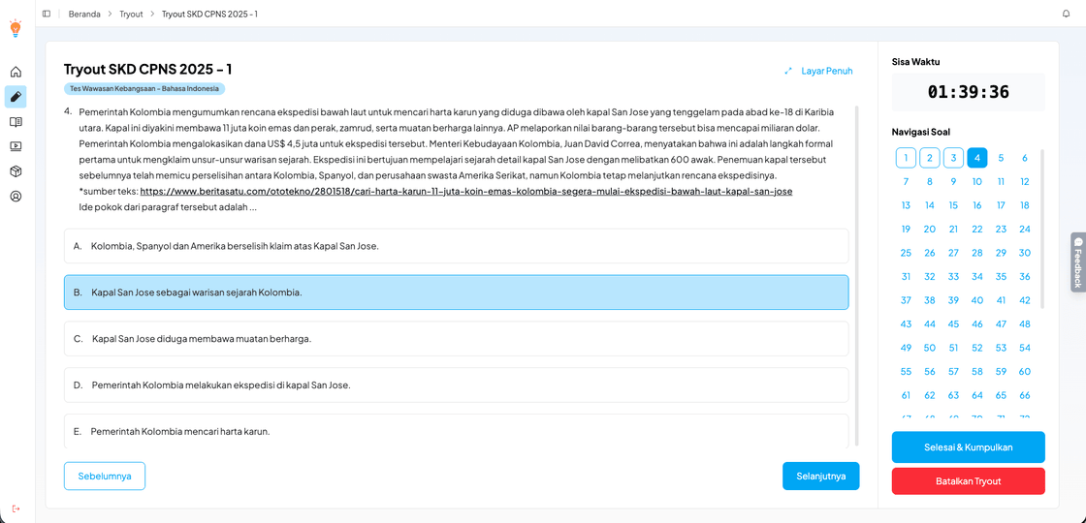Select answer C about muatan berharga
This screenshot has height=523, width=1086.
(x=456, y=339)
